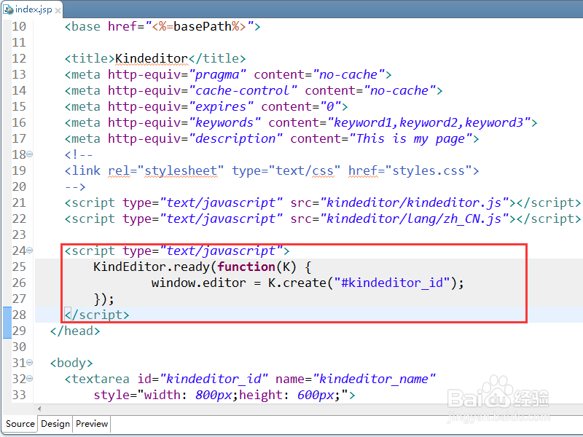Screen dimensions: 583x437
Task: Click the word Kindeditor inside the title tag
Action: point(152,58)
